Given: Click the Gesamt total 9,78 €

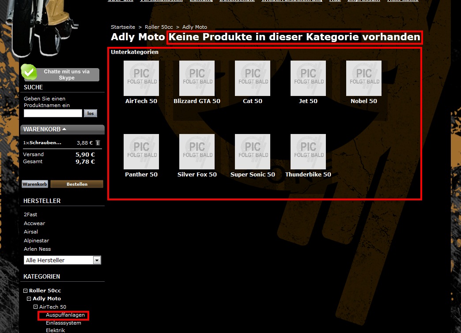Looking at the screenshot, I should pos(85,162).
